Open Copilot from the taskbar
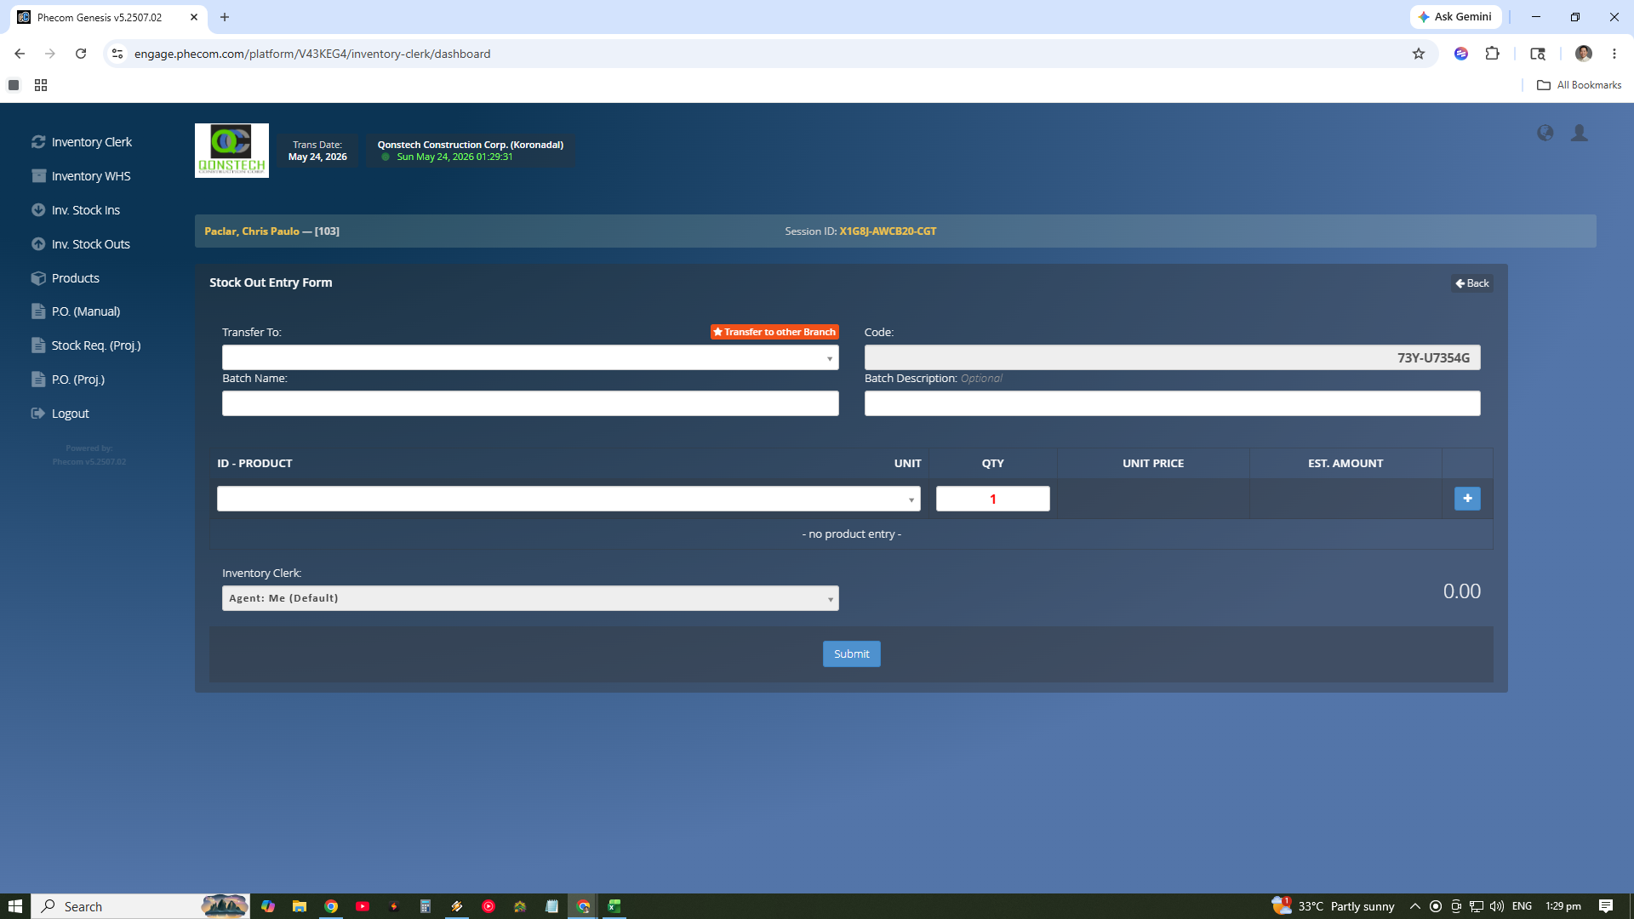Viewport: 1634px width, 919px height. tap(268, 906)
